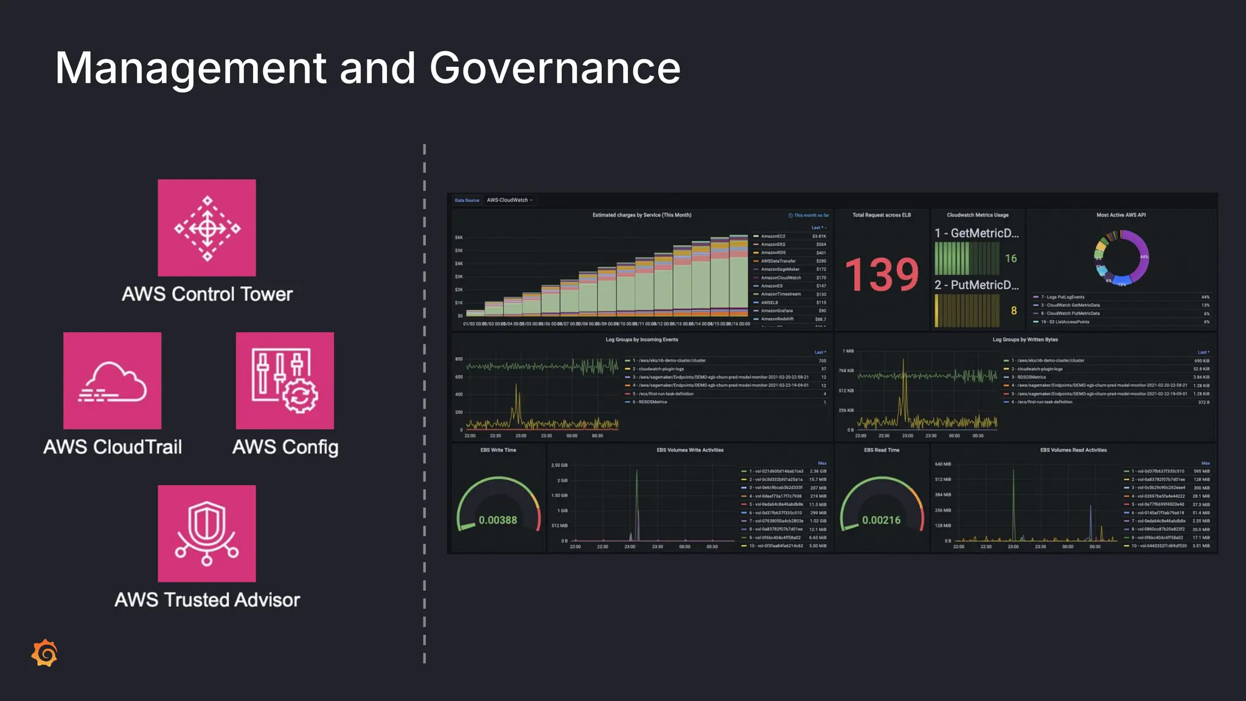This screenshot has width=1246, height=701.
Task: Open the 'Last *' sort in Written Bytes legend
Action: (x=1203, y=352)
